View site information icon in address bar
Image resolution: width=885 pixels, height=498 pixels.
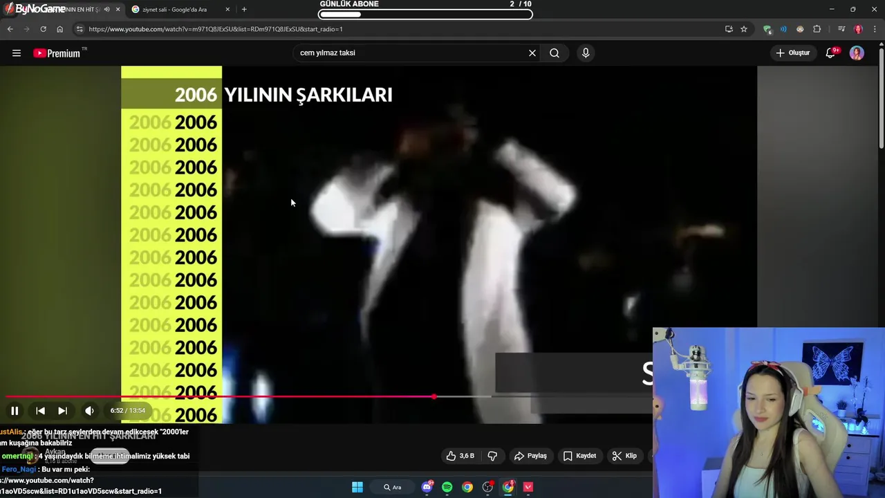[x=80, y=29]
